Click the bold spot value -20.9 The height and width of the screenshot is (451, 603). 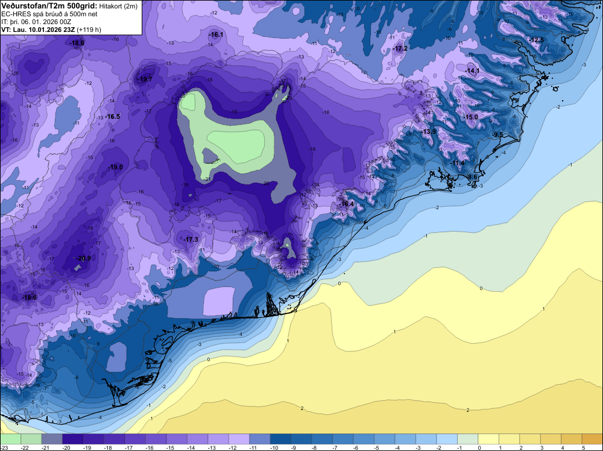pyautogui.click(x=83, y=258)
